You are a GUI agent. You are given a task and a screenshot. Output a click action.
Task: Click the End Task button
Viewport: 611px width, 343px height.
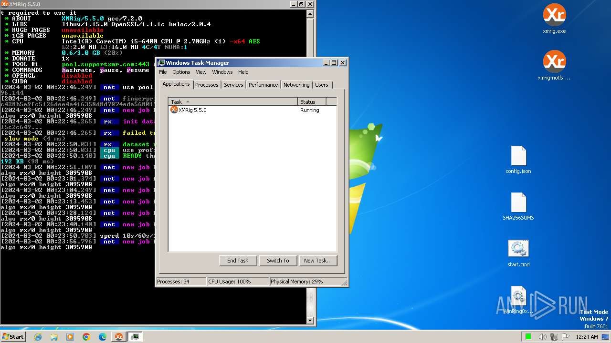(x=238, y=261)
